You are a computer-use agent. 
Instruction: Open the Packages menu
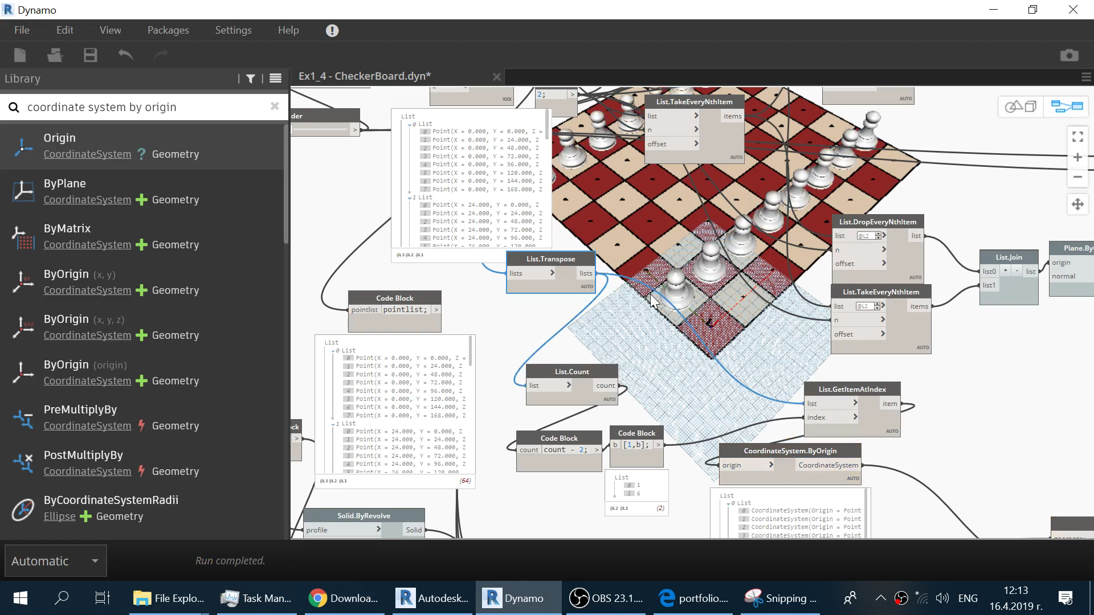168,30
